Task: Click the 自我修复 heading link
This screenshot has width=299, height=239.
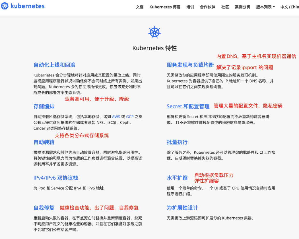Action: 44,208
